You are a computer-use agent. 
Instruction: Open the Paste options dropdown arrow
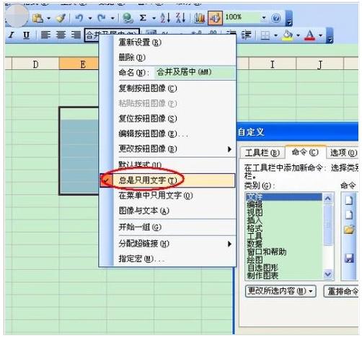point(48,18)
